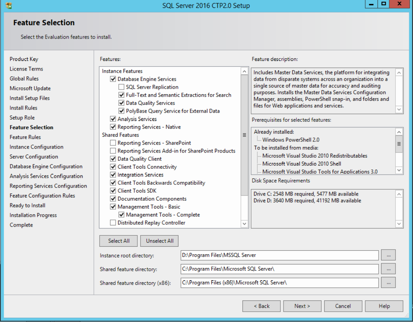This screenshot has height=322, width=413.
Task: Select the Feature Rules step
Action: point(25,137)
